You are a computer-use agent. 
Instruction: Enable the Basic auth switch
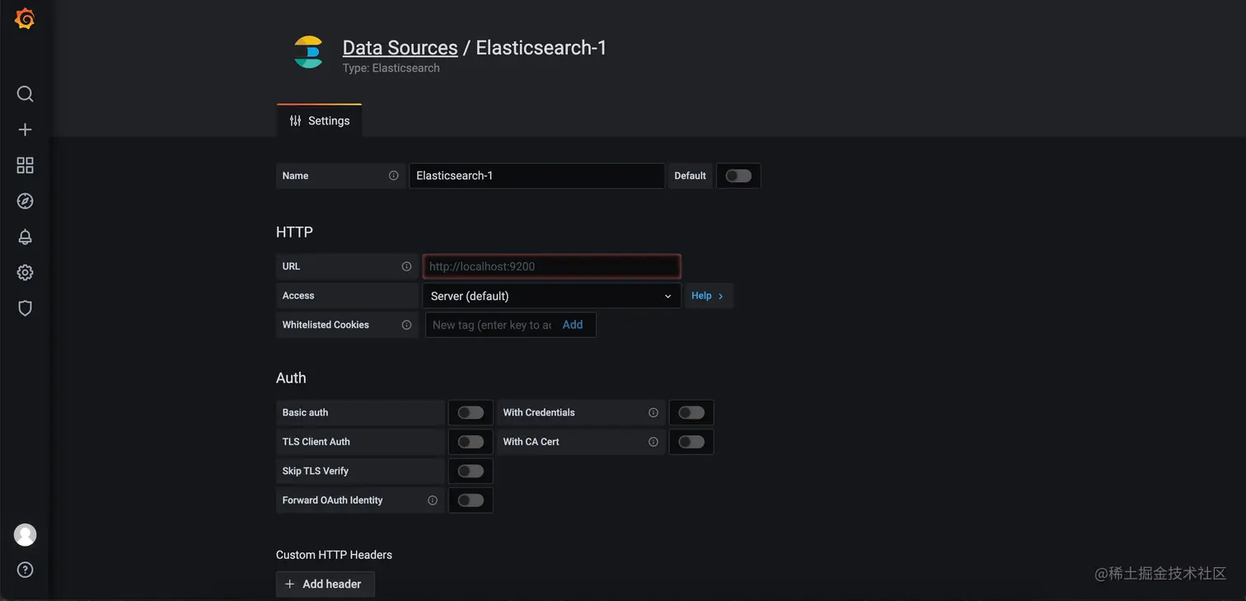pos(471,412)
